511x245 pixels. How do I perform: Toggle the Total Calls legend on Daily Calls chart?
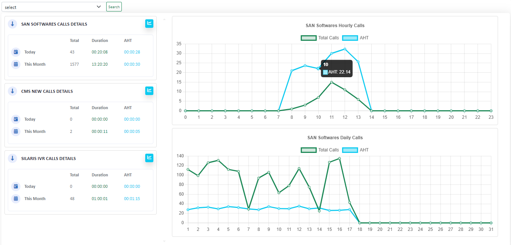(319, 150)
